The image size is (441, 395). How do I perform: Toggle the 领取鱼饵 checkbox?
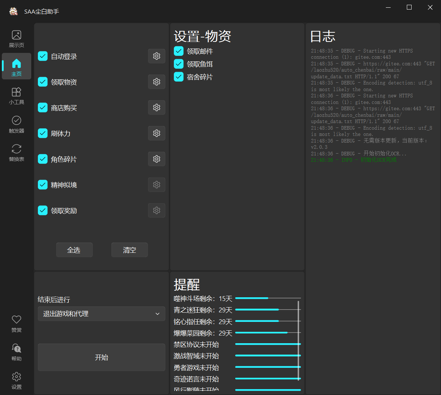(x=179, y=64)
